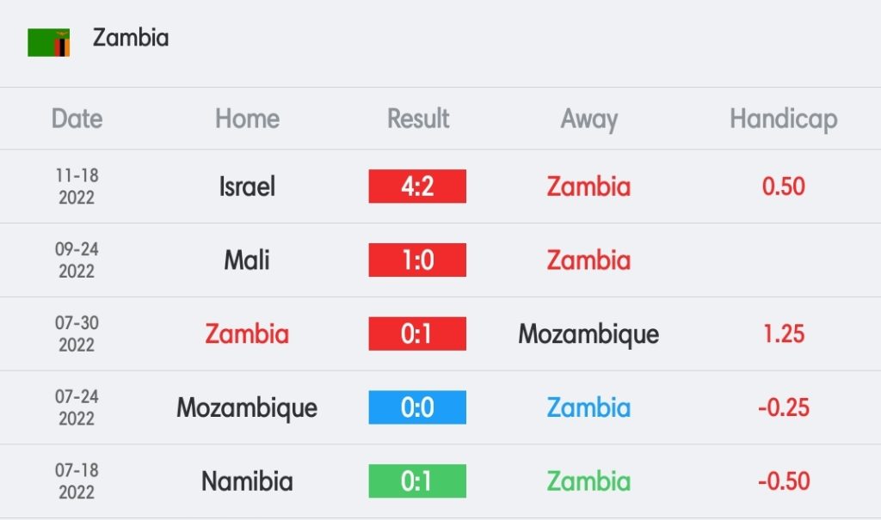
Task: Select the 1.25 handicap value
Action: pos(784,333)
